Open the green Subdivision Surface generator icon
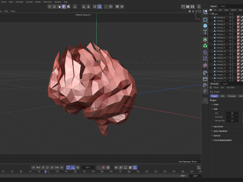This screenshot has height=182, width=243. [x=205, y=39]
